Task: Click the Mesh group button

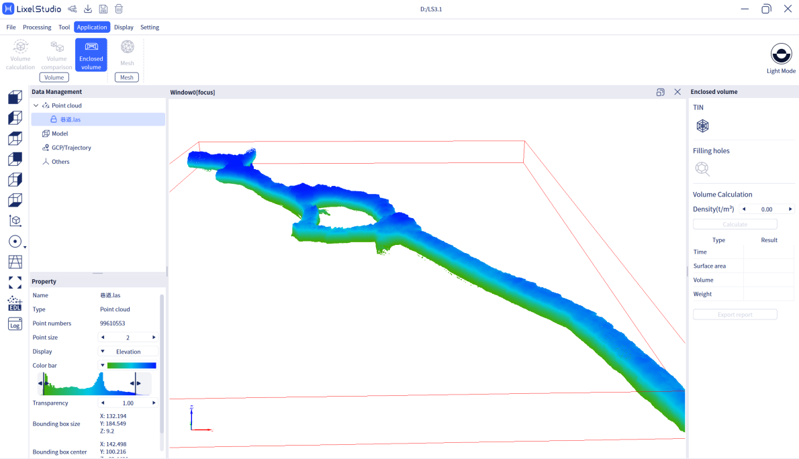Action: [x=127, y=77]
